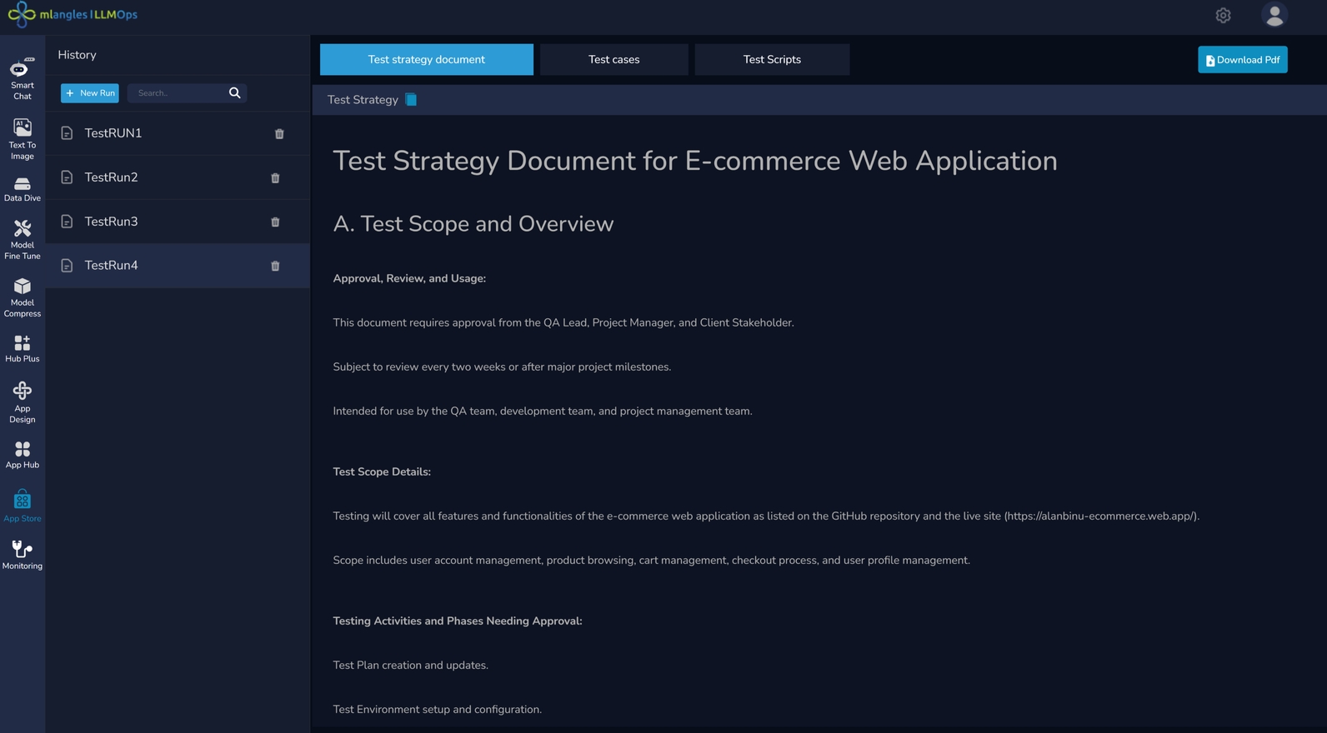
Task: Open Hub Plus from the sidebar
Action: tap(23, 348)
